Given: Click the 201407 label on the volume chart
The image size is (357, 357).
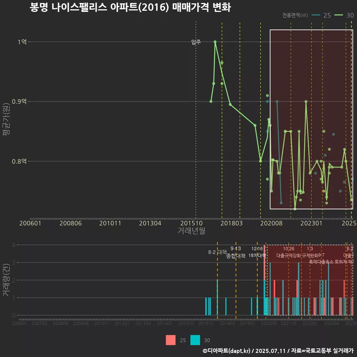Looking at the screenshot, I should (165, 323).
